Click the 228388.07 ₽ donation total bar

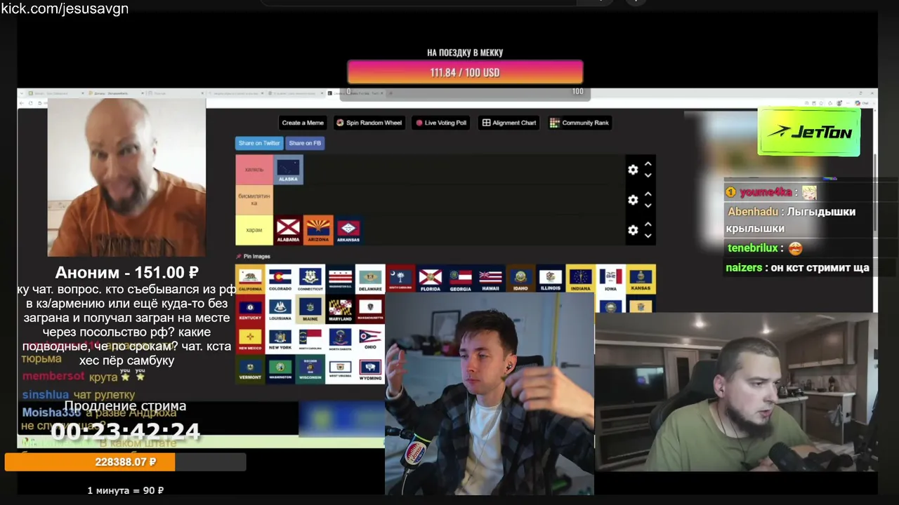(x=126, y=462)
